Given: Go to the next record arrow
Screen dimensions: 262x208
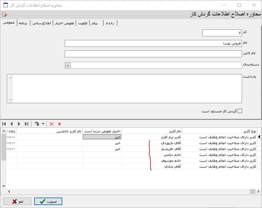Looking at the screenshot, I should click(x=19, y=124).
